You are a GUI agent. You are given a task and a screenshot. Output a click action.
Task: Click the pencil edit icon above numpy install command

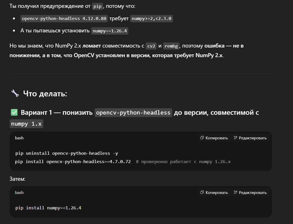[x=236, y=192]
